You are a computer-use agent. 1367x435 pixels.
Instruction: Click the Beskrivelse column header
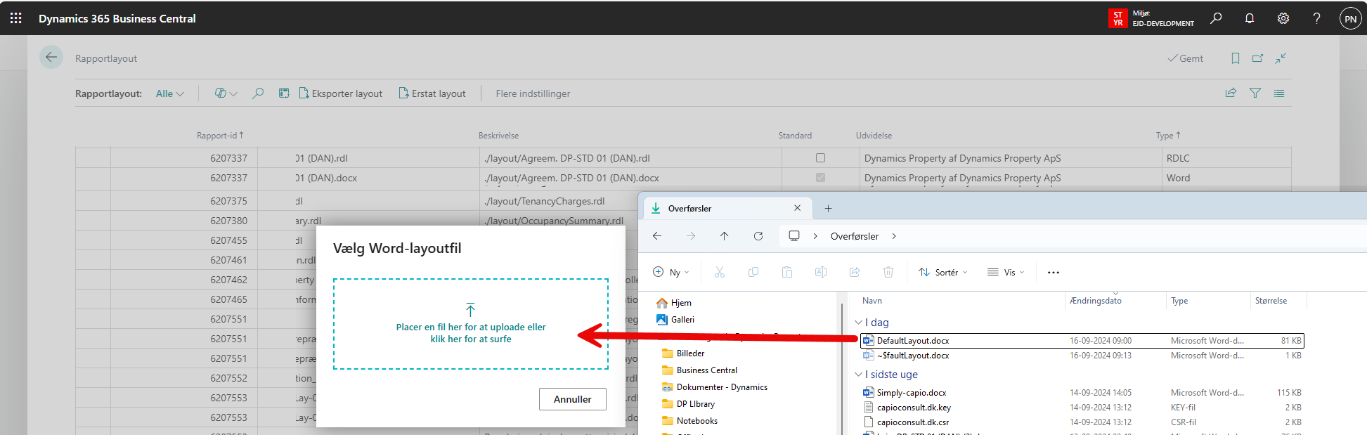click(498, 136)
